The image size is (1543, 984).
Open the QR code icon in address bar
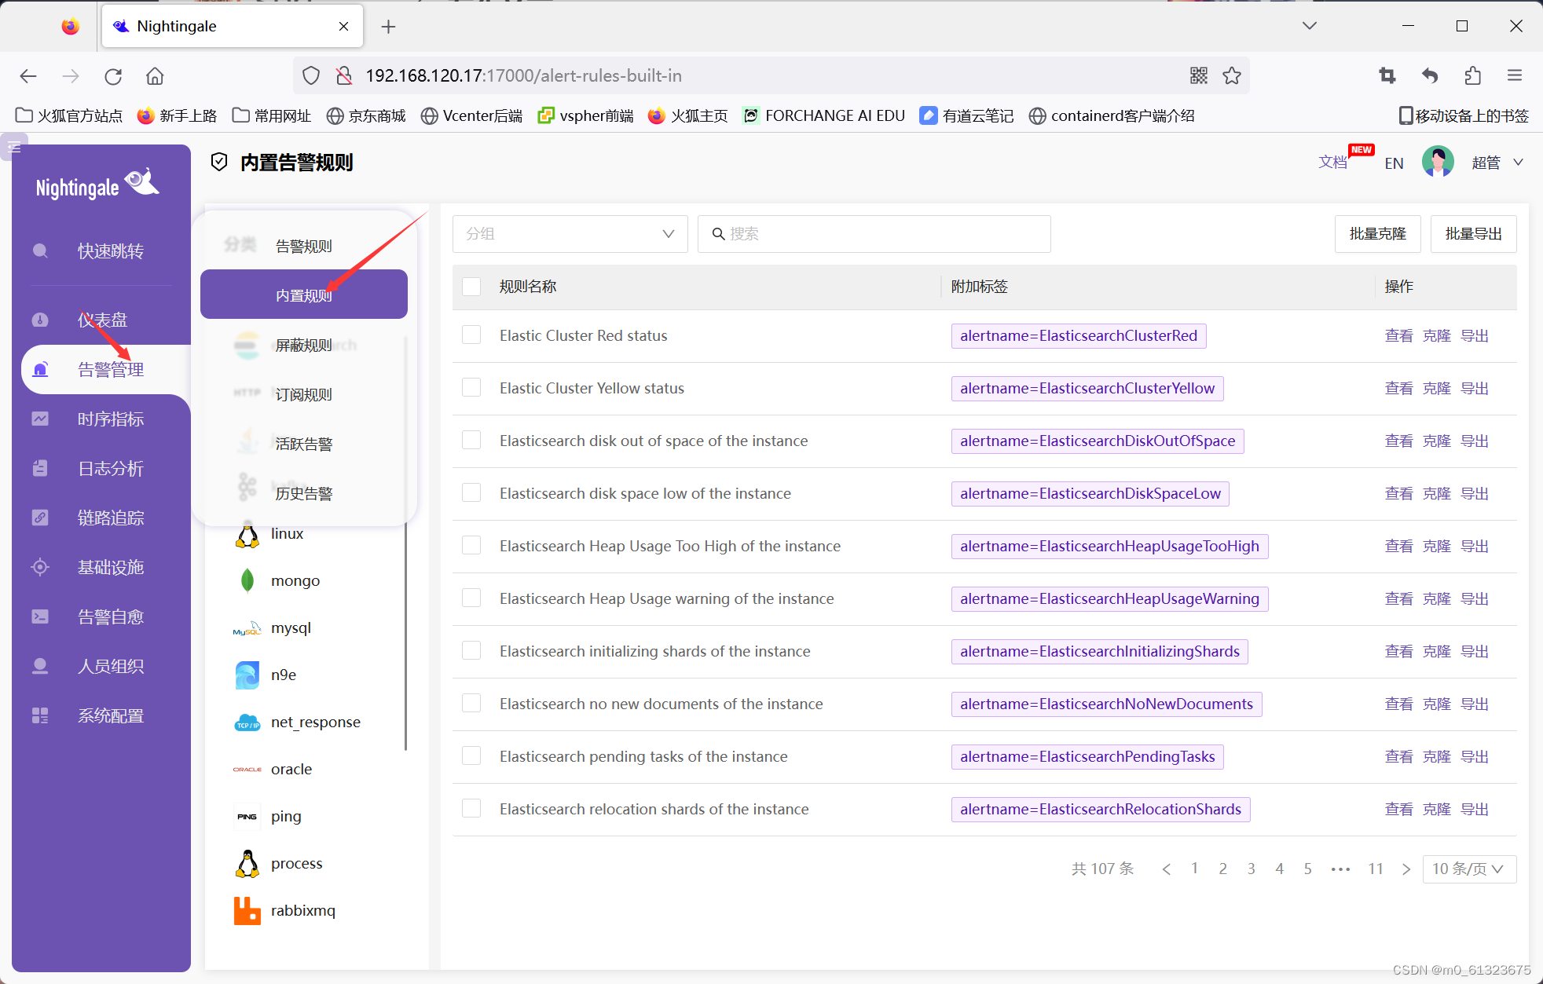coord(1198,75)
